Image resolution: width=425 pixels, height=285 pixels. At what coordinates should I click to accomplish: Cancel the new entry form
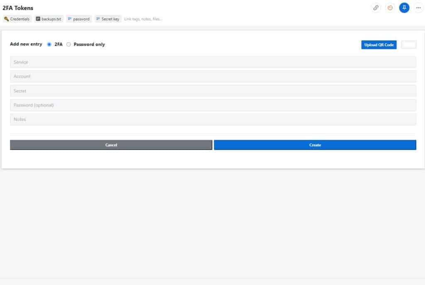pos(111,145)
